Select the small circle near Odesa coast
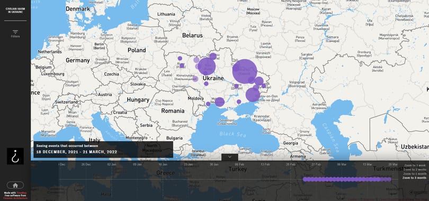This screenshot has width=429, height=201. click(x=208, y=104)
